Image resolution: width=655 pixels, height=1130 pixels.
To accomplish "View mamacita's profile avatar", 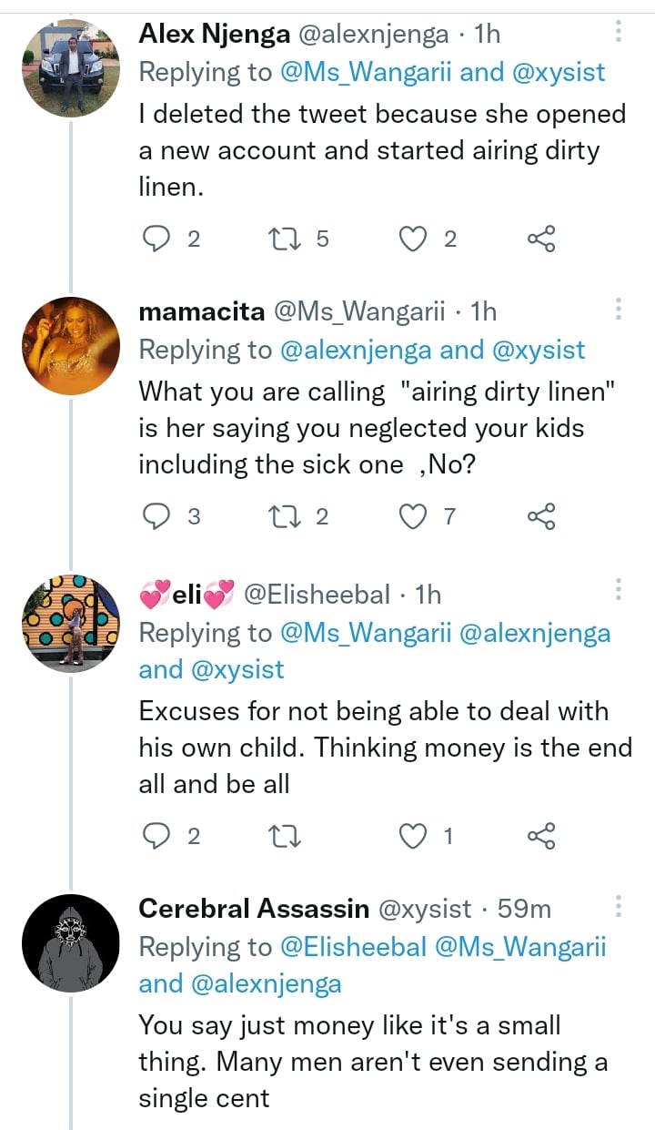I will coord(70,347).
